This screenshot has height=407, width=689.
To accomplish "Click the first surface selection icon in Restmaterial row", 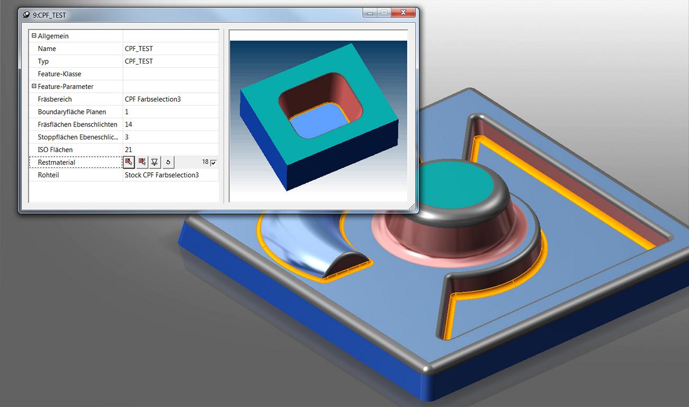I will tap(129, 162).
